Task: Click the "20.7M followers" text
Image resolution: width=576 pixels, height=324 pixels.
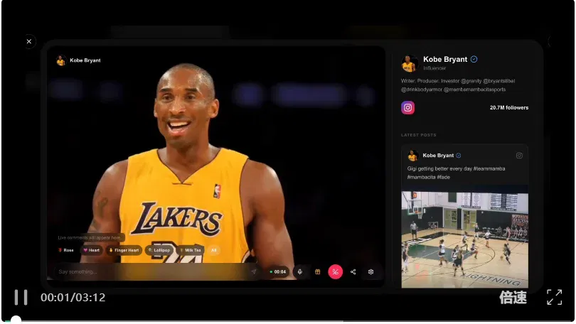Action: pos(508,107)
